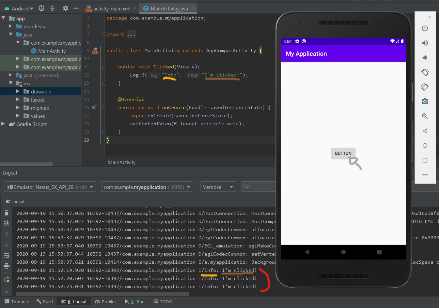Image resolution: width=439 pixels, height=308 pixels.
Task: Expand the drawable folder
Action: pos(18,91)
